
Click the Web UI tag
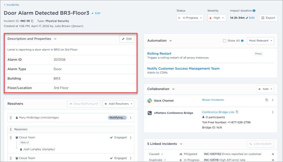(25, 143)
